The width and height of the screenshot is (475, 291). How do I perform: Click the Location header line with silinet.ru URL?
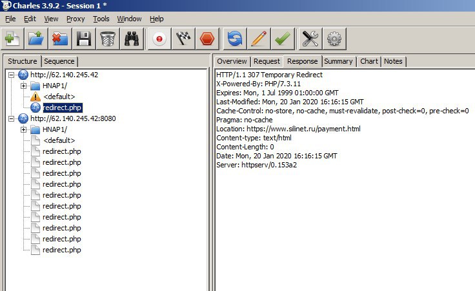(288, 129)
